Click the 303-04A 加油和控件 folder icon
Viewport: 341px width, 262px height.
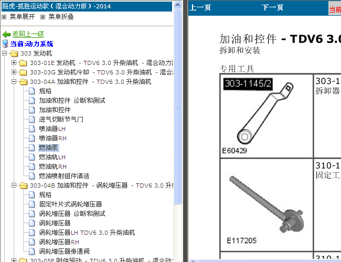pyautogui.click(x=23, y=82)
